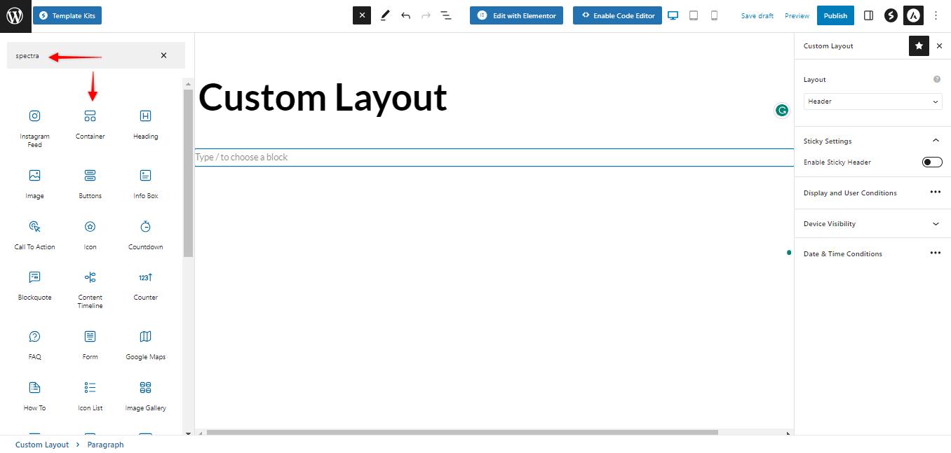Redo the last undone change
This screenshot has width=951, height=453.
tap(426, 15)
